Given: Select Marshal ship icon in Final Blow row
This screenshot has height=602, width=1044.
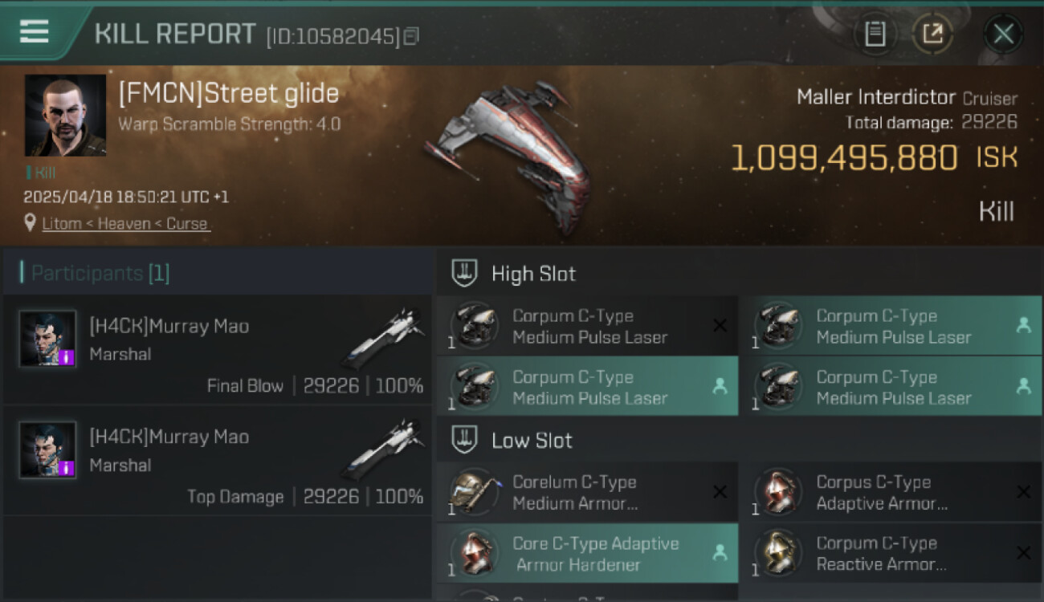Looking at the screenshot, I should click(384, 337).
